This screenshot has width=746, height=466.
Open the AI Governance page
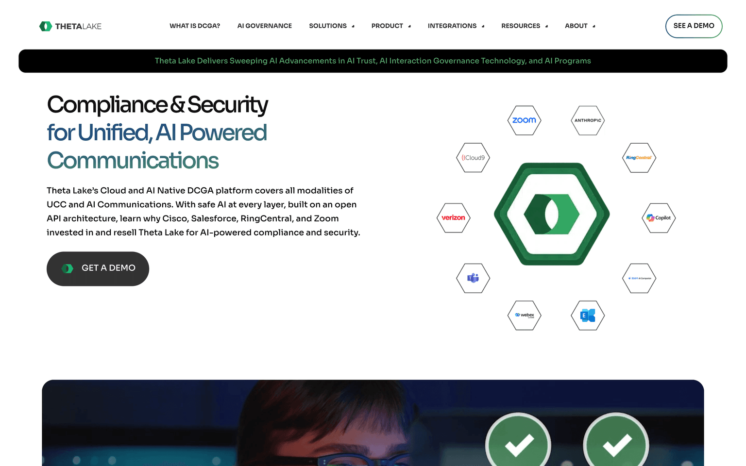click(265, 26)
